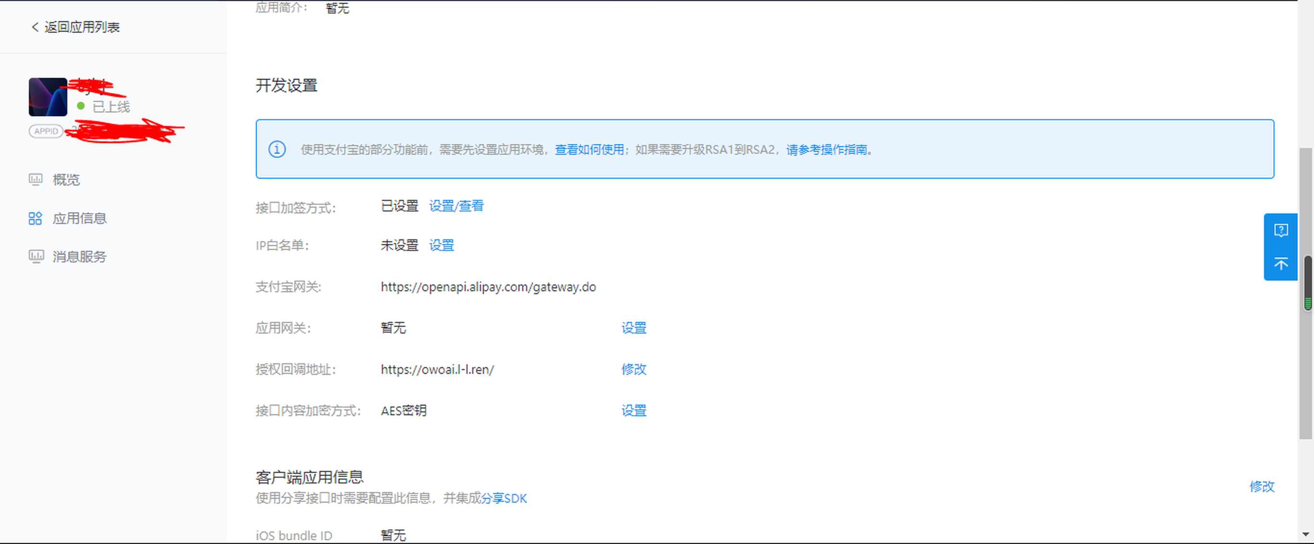Viewport: 1314px width, 544px height.
Task: Open the app logo thumbnail
Action: click(x=48, y=97)
